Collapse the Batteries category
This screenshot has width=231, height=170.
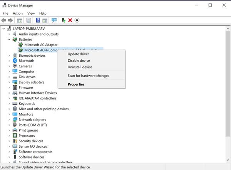pyautogui.click(x=9, y=39)
